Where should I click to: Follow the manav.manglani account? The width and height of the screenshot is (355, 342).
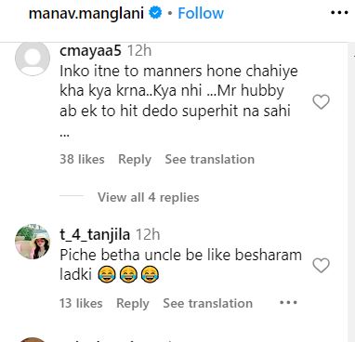[x=201, y=13]
